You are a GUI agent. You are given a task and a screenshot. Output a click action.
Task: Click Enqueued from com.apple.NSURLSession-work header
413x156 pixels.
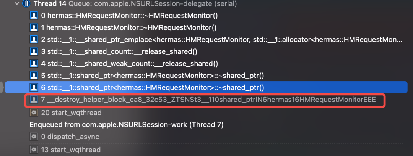(x=126, y=125)
